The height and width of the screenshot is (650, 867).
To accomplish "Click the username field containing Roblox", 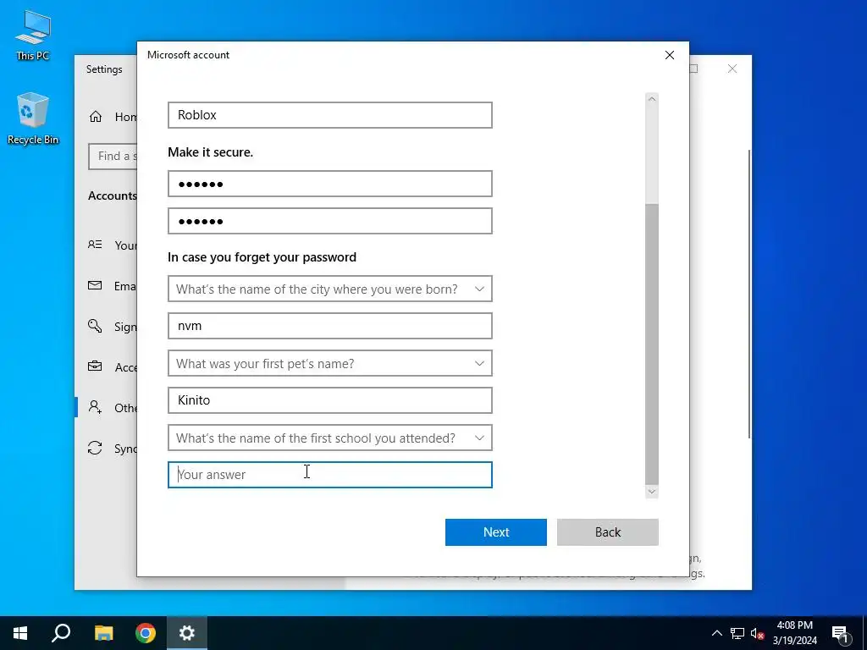I will tap(330, 115).
